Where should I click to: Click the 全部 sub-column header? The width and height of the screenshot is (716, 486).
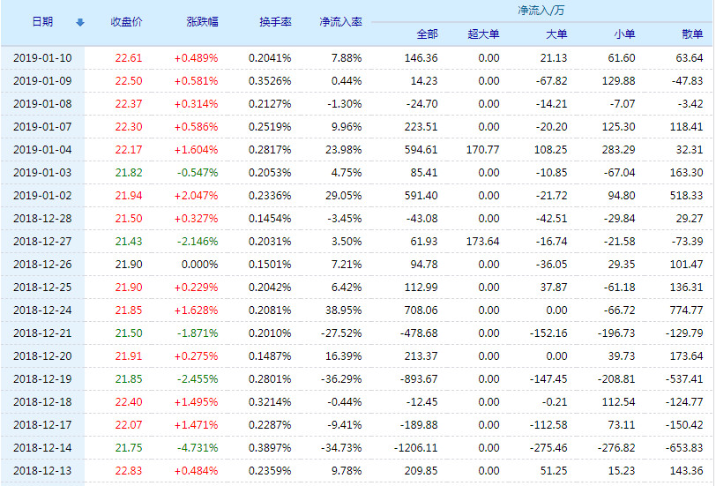coord(427,34)
